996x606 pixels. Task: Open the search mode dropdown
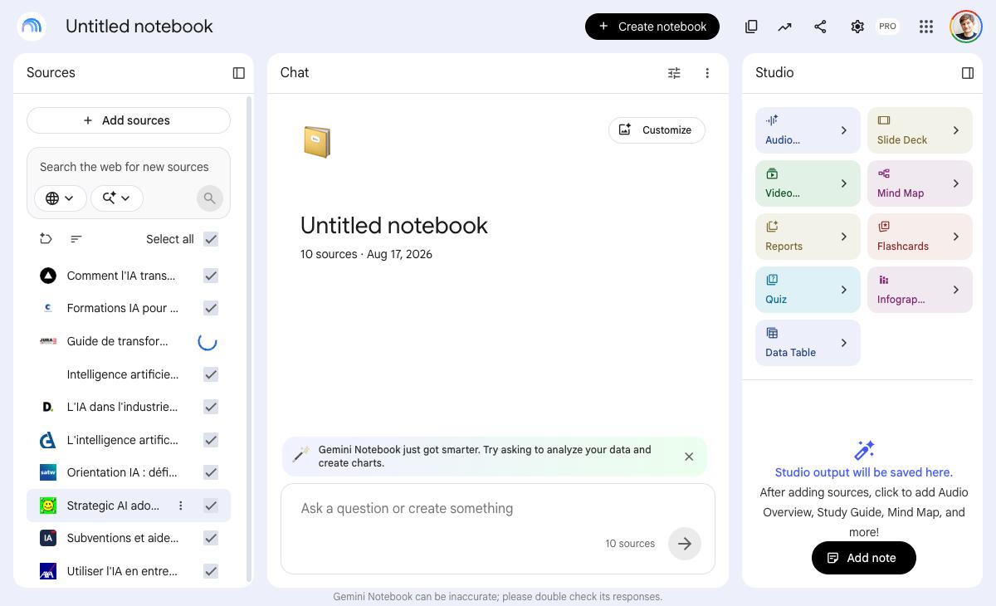pos(117,198)
